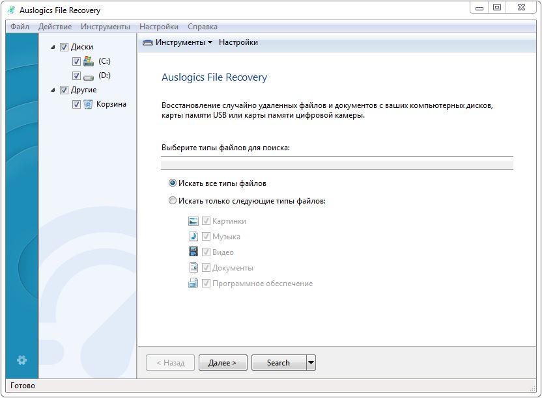
Task: Open the Инструменты toolbar dropdown
Action: tap(210, 42)
